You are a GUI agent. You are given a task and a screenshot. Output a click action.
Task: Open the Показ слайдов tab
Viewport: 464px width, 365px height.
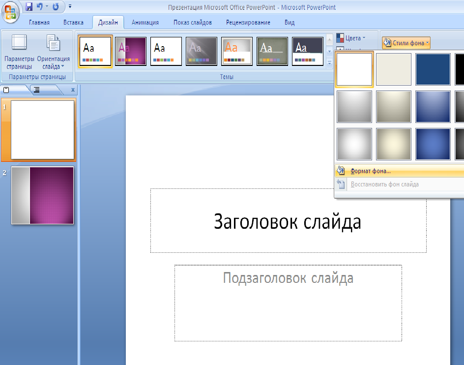pyautogui.click(x=193, y=23)
